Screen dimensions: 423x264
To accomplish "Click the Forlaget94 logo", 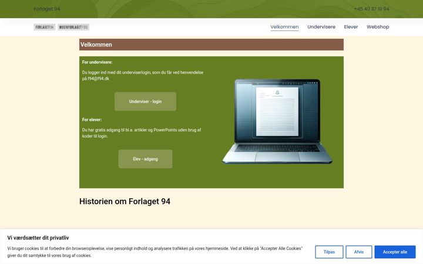I will pyautogui.click(x=44, y=27).
